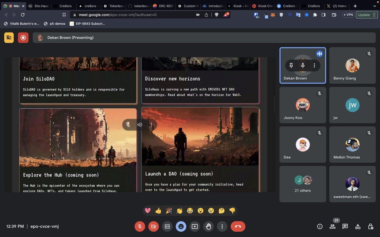Open the activities panel
380x237 pixels.
358,227
